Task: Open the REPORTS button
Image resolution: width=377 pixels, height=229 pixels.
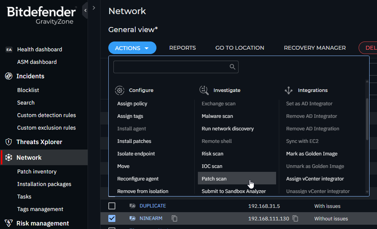Action: point(182,48)
